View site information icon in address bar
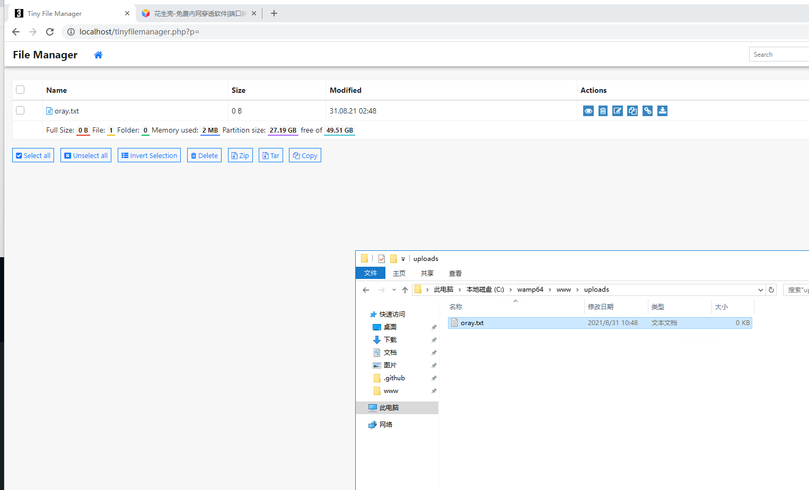This screenshot has height=490, width=809. point(71,32)
